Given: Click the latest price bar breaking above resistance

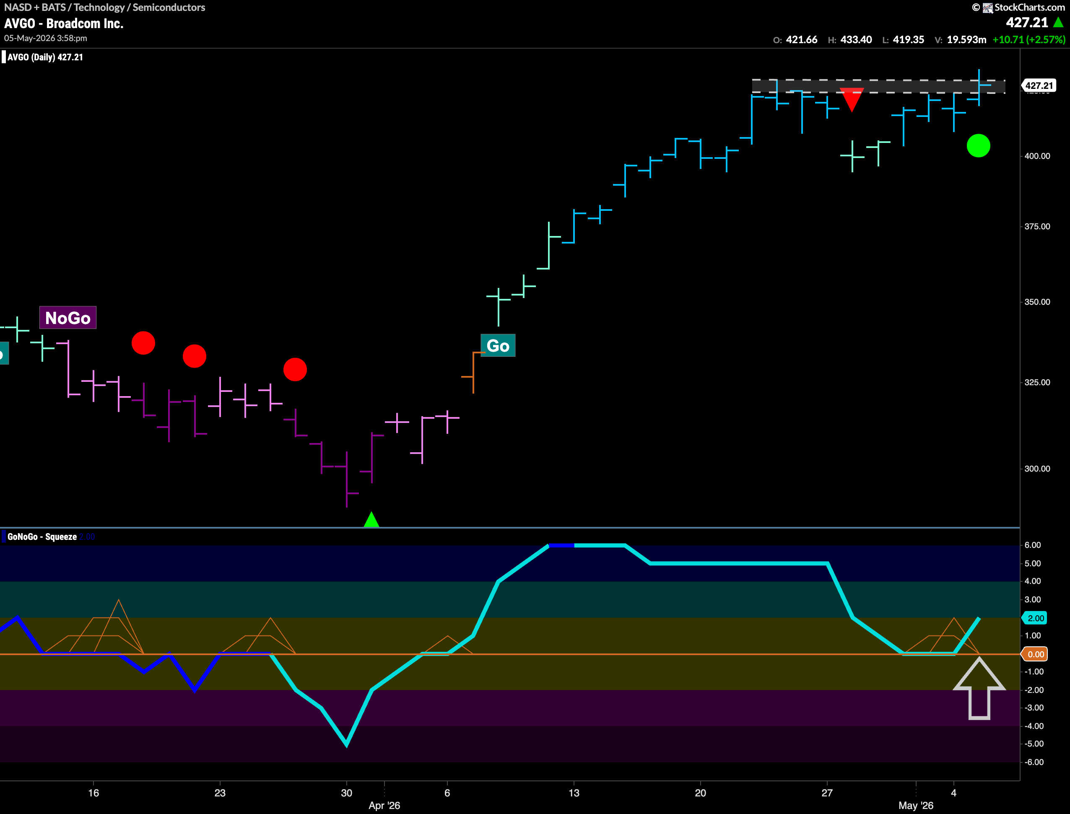Looking at the screenshot, I should tap(979, 87).
